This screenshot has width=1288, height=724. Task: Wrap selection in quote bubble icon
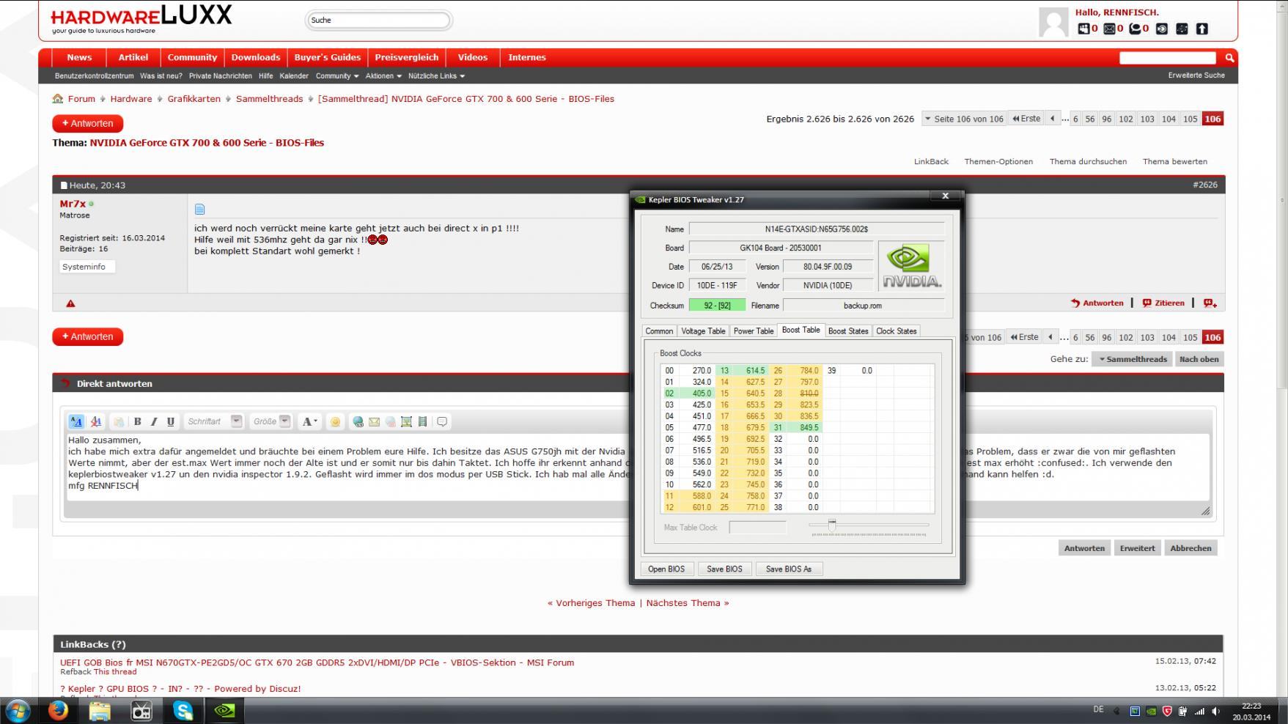442,421
